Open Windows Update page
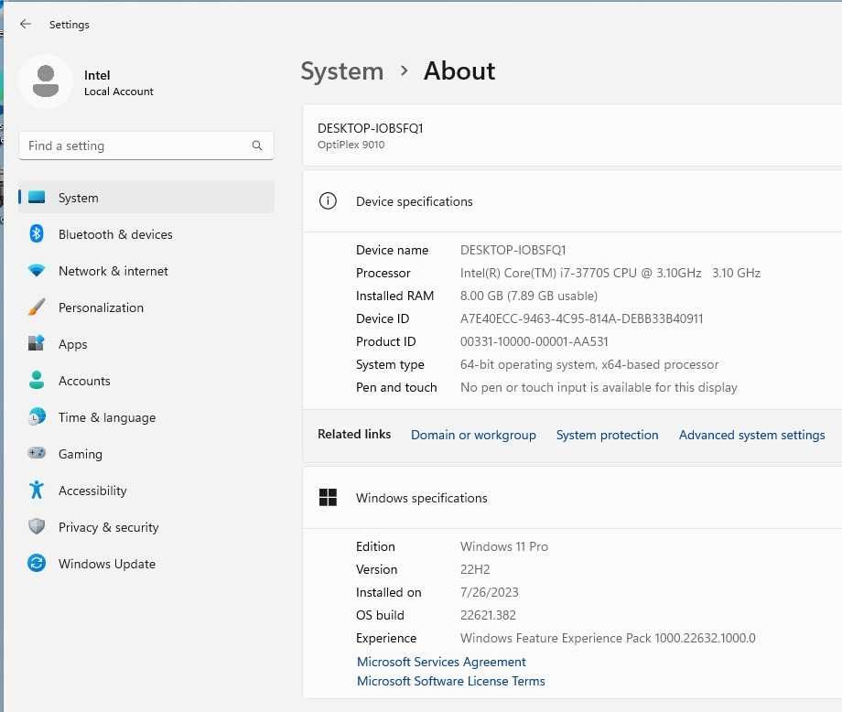This screenshot has width=842, height=712. point(146,563)
